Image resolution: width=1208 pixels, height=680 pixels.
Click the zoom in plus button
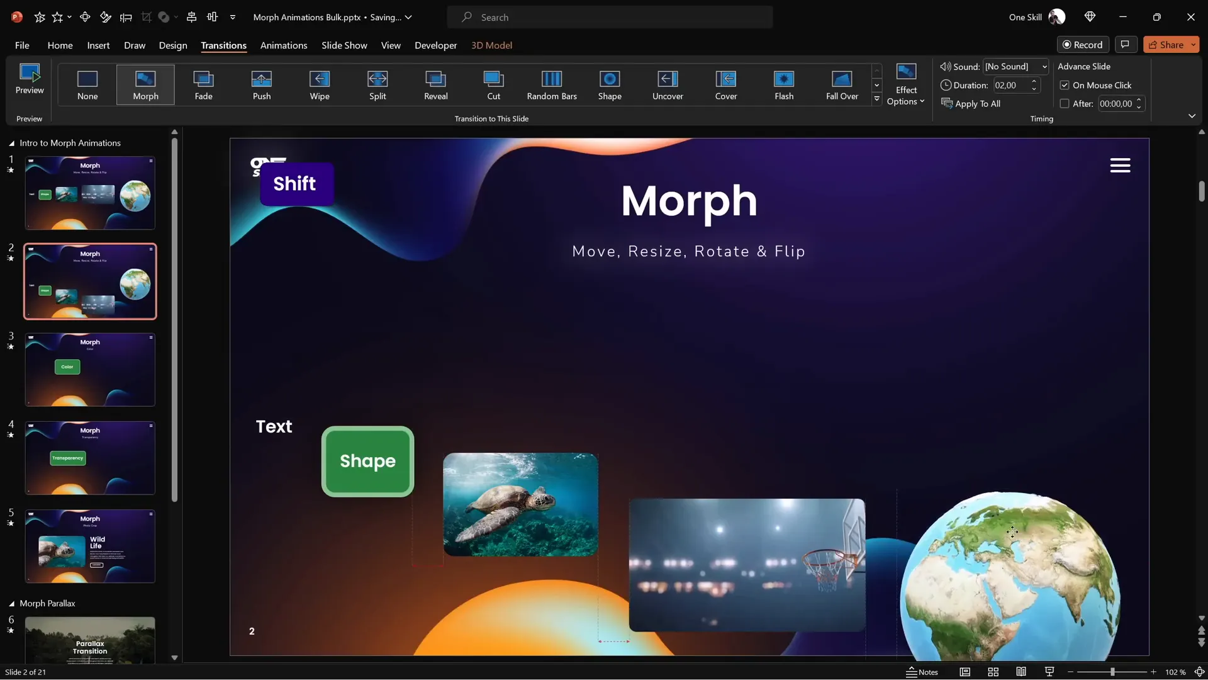1153,672
